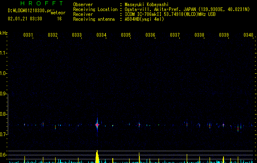Click the tall yellow intensity peak below 0334

tap(97, 156)
